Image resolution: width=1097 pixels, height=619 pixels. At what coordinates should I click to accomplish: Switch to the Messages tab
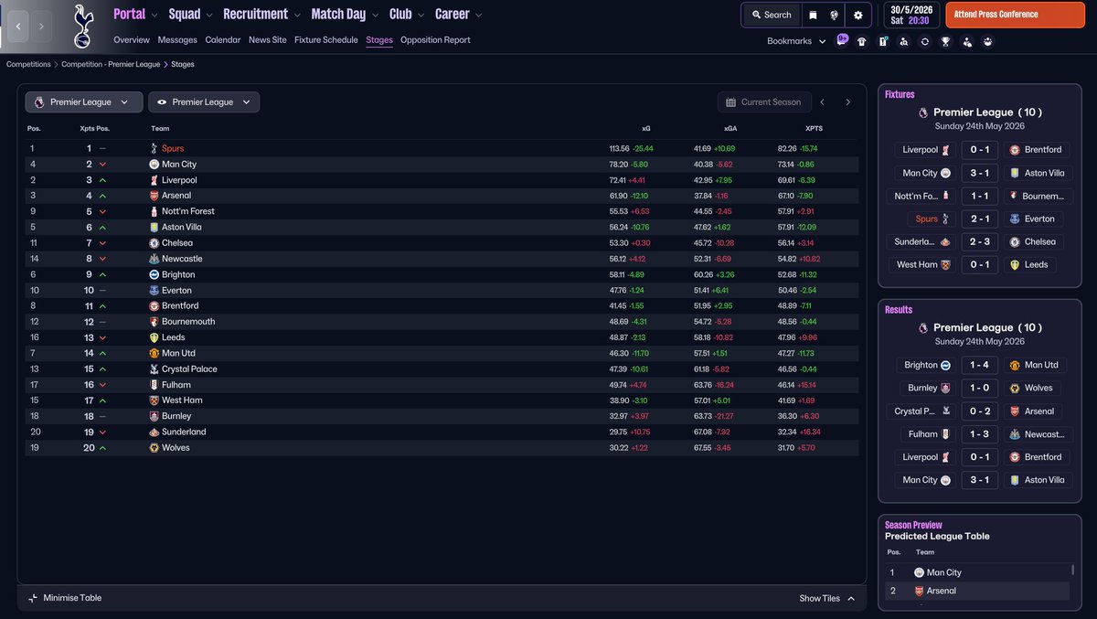[x=177, y=40]
